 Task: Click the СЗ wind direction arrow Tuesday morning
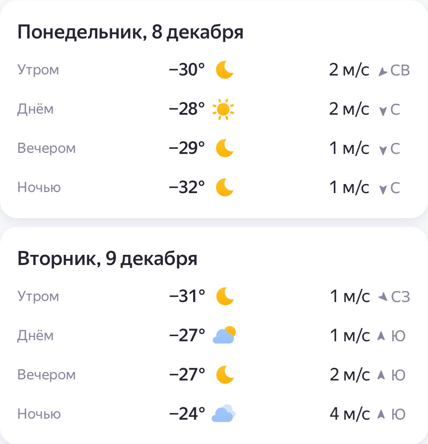click(x=383, y=297)
